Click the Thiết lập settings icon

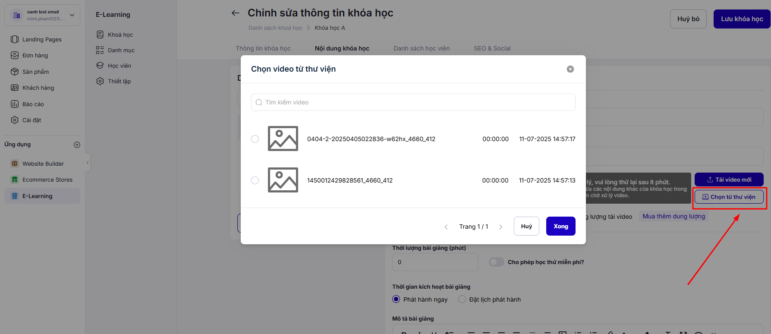click(100, 81)
